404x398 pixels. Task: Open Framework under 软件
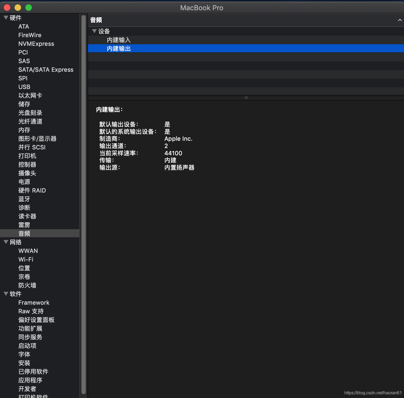click(34, 303)
